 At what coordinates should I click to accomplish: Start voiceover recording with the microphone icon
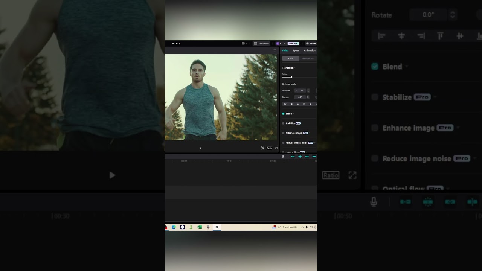click(283, 157)
